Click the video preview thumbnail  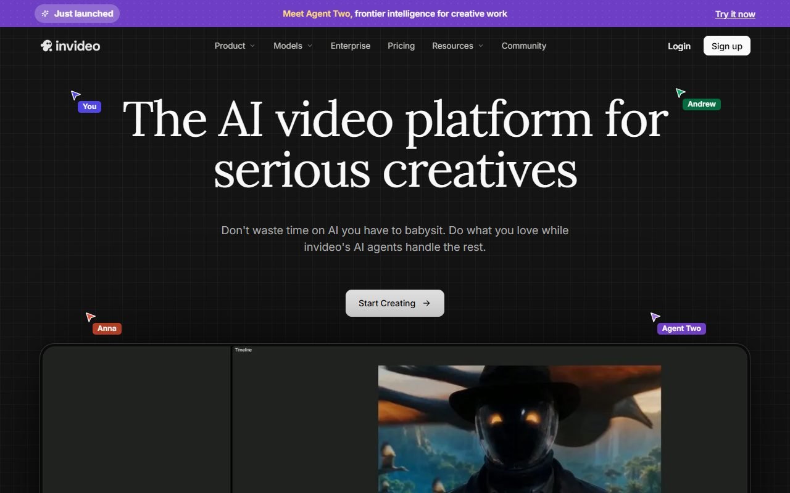click(520, 429)
